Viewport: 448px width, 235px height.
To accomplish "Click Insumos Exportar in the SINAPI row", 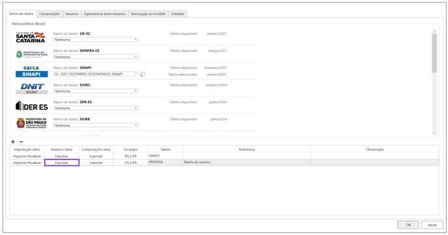I will pyautogui.click(x=61, y=156).
